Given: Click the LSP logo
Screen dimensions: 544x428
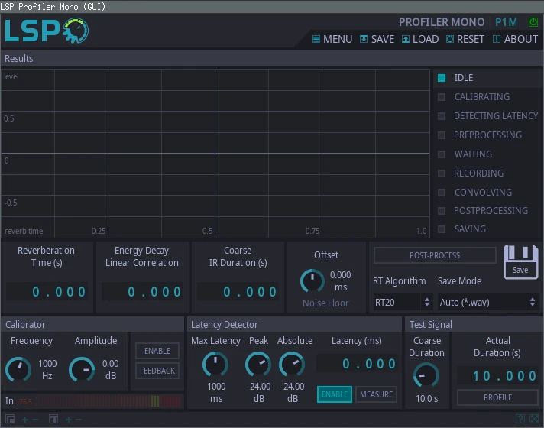Looking at the screenshot, I should 47,31.
